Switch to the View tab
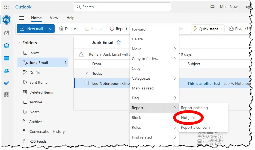The width and height of the screenshot is (255, 150). coord(54,18)
